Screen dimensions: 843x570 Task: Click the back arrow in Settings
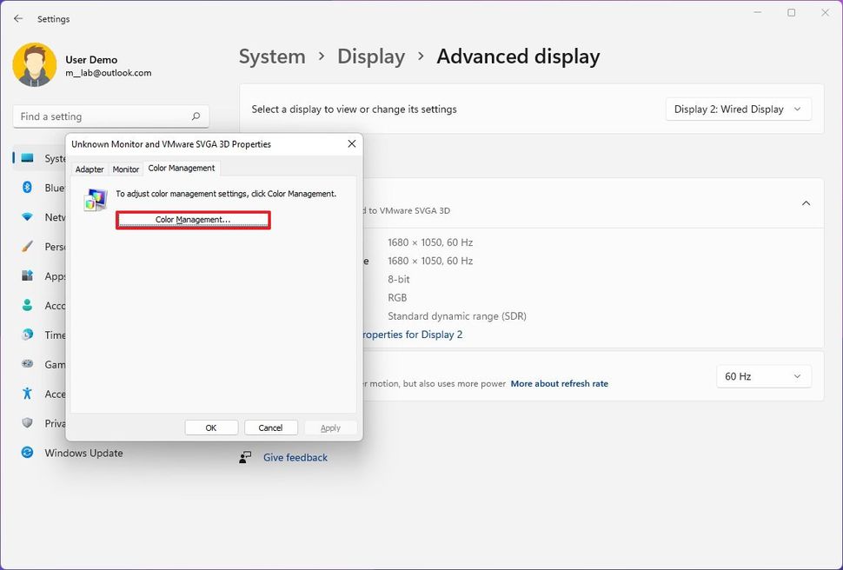tap(18, 18)
